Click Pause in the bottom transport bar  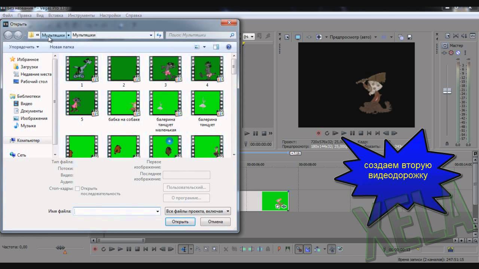click(129, 249)
